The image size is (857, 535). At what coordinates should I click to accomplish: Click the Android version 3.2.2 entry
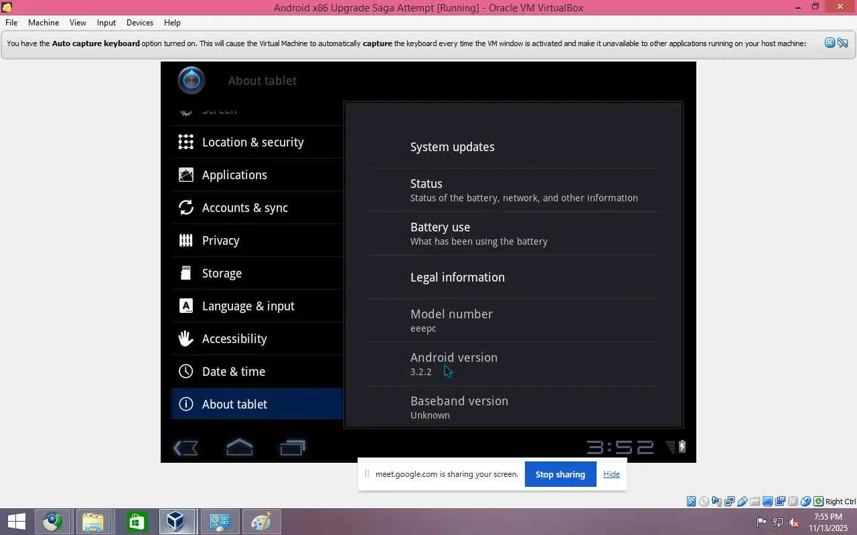coord(514,364)
